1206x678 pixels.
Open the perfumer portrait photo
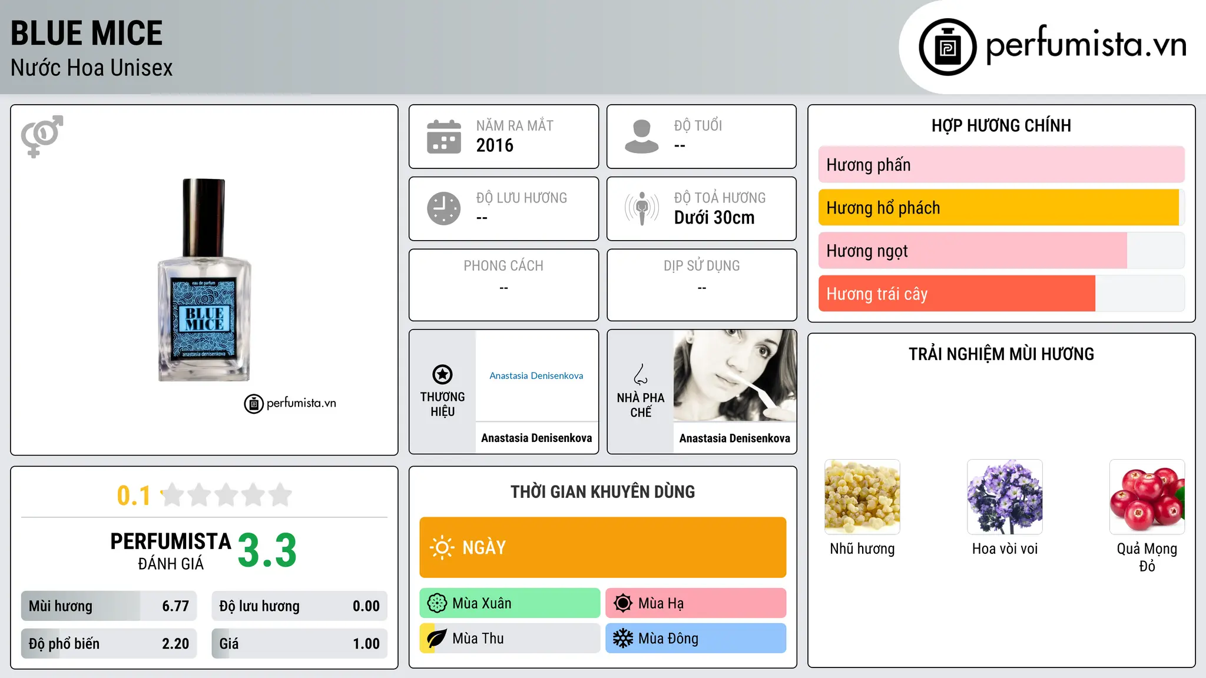point(735,375)
